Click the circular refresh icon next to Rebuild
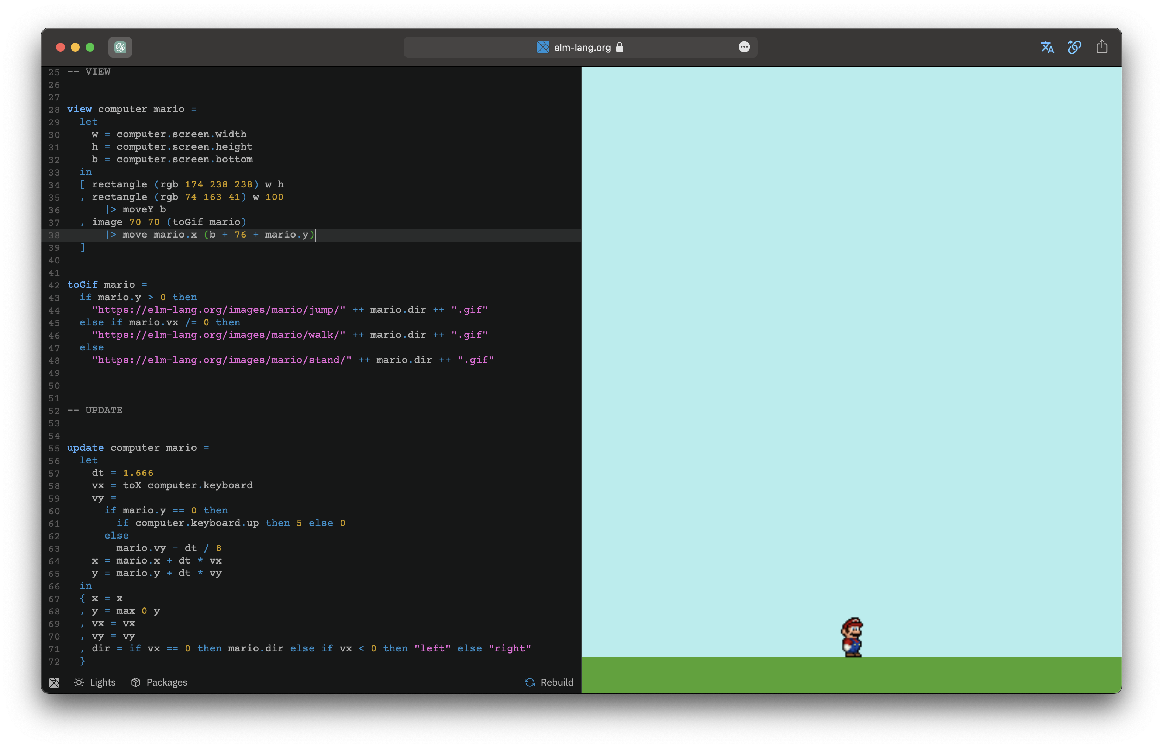Screen dimensions: 1163x748 [529, 682]
